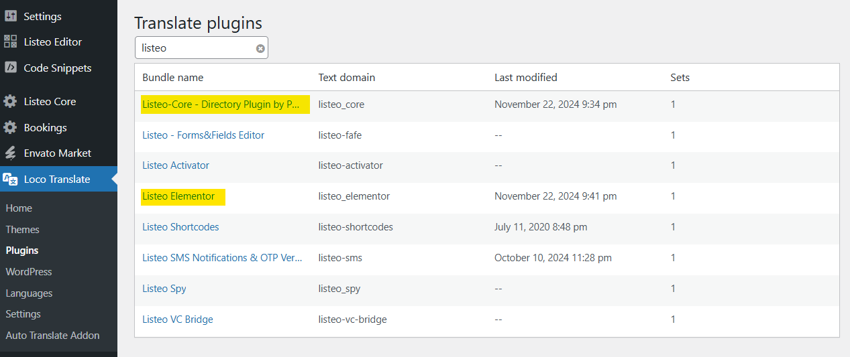Click the Envato Market leaf icon
The width and height of the screenshot is (850, 357).
11,153
